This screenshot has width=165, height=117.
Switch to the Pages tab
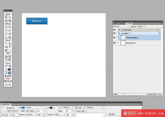pos(116,24)
